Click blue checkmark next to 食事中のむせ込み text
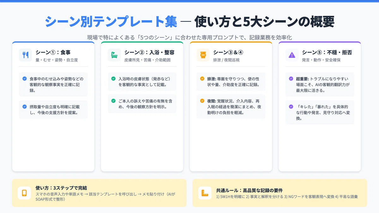 tap(25, 79)
